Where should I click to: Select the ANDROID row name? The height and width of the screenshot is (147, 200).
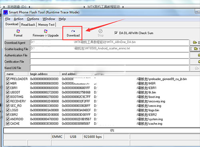tap(17, 119)
